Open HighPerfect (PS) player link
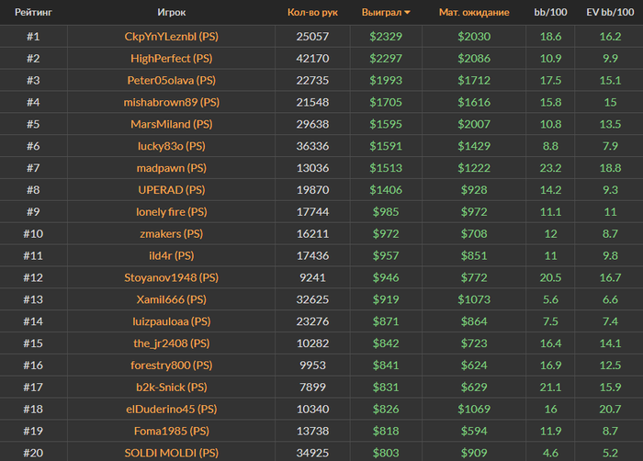Image resolution: width=643 pixels, height=461 pixels. (172, 58)
